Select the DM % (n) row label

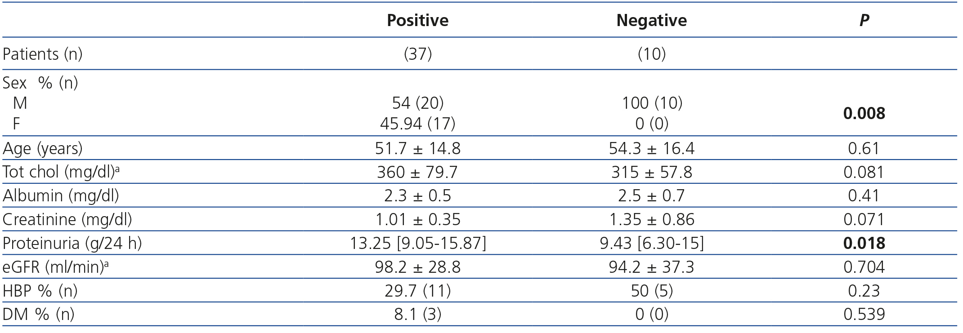point(39,314)
